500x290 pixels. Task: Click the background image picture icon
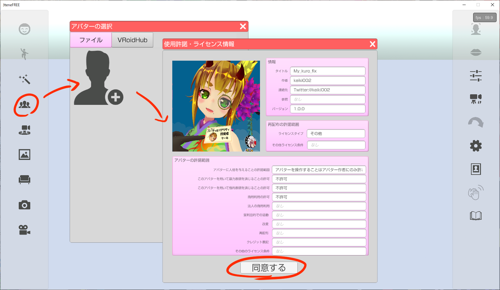tap(24, 155)
